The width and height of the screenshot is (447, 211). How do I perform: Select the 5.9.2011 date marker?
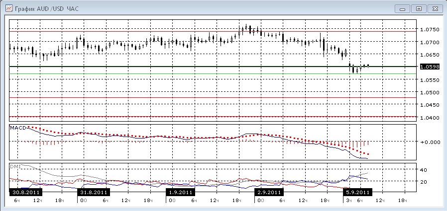358,192
